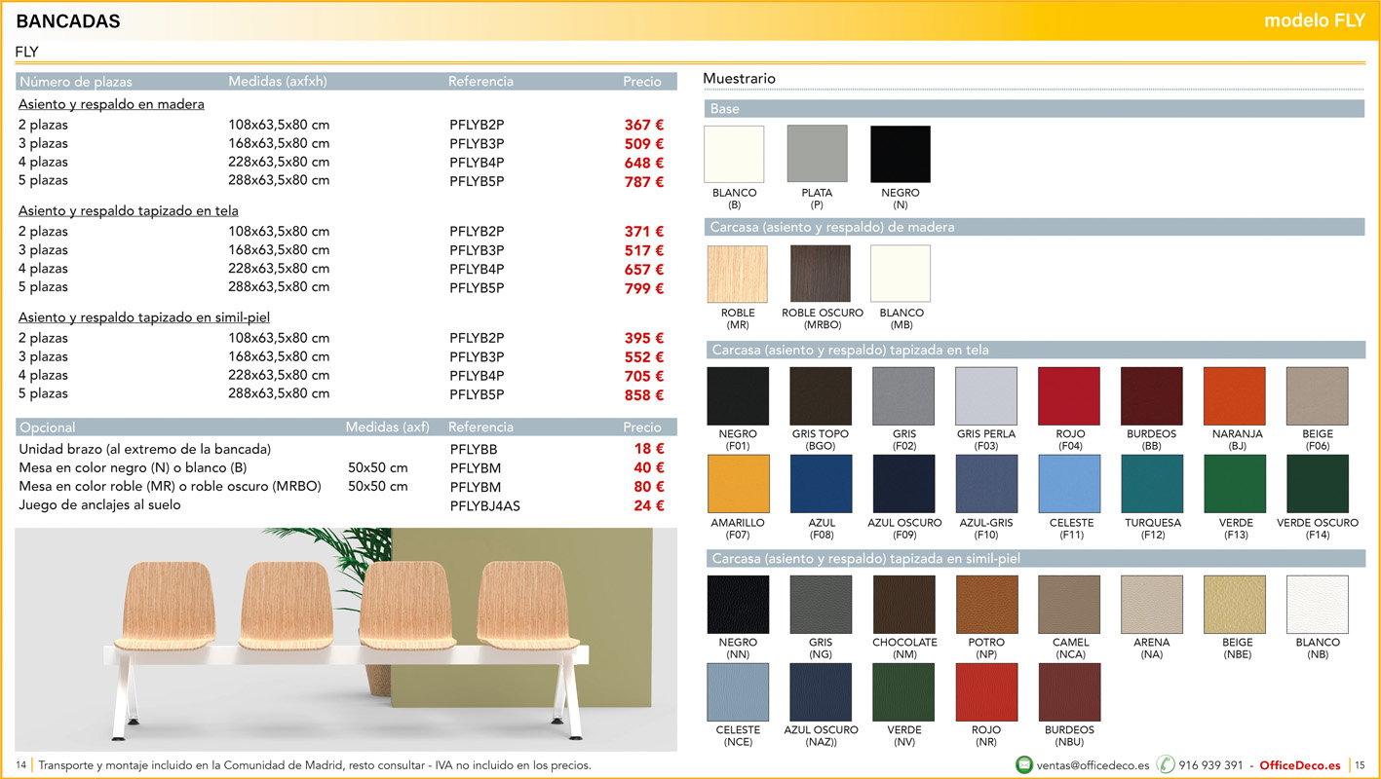Select the CELESTE (NCE) simil-piel swatch
The height and width of the screenshot is (779, 1381).
click(x=738, y=692)
